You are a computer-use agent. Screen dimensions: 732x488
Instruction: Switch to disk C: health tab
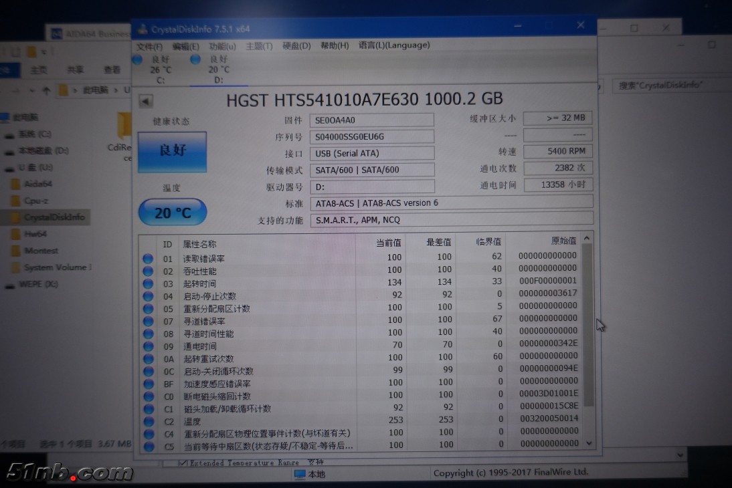pos(161,70)
